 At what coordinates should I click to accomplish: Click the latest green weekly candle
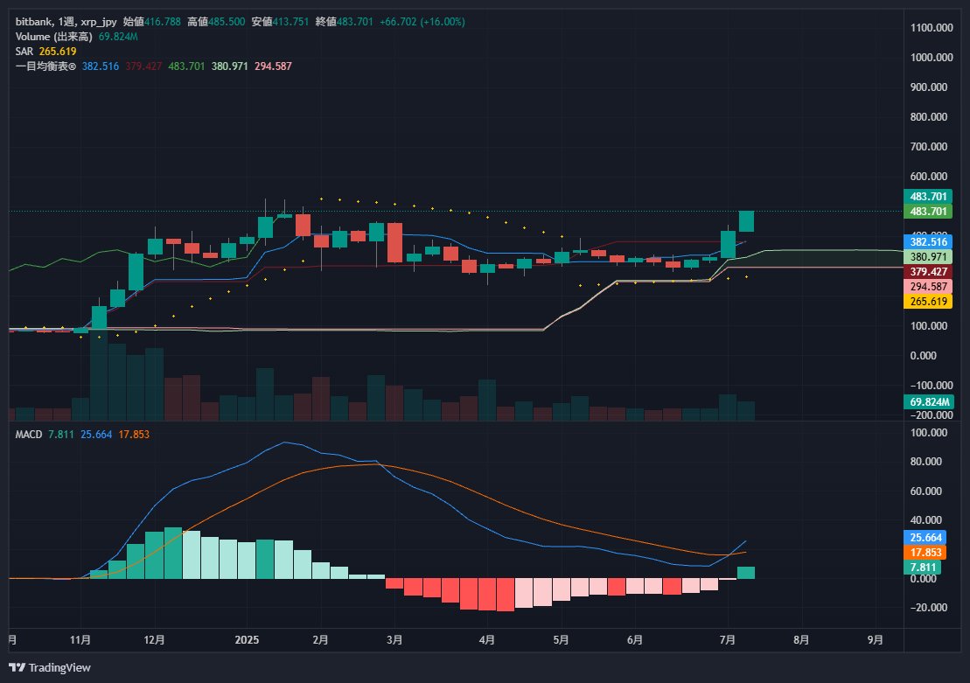click(746, 221)
